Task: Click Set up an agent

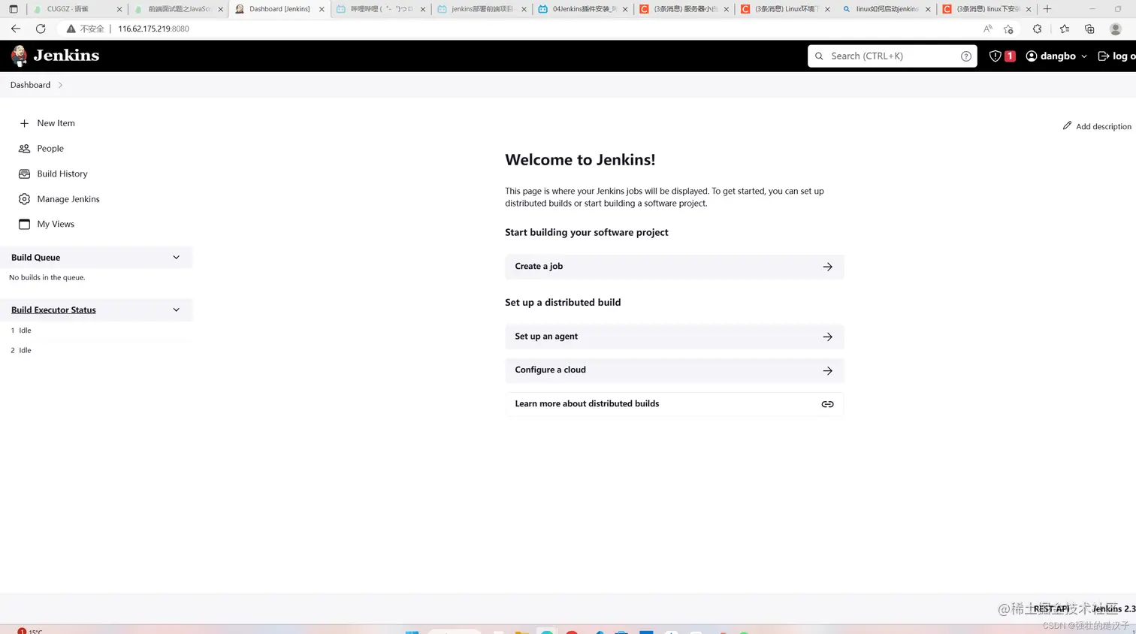Action: 674,337
